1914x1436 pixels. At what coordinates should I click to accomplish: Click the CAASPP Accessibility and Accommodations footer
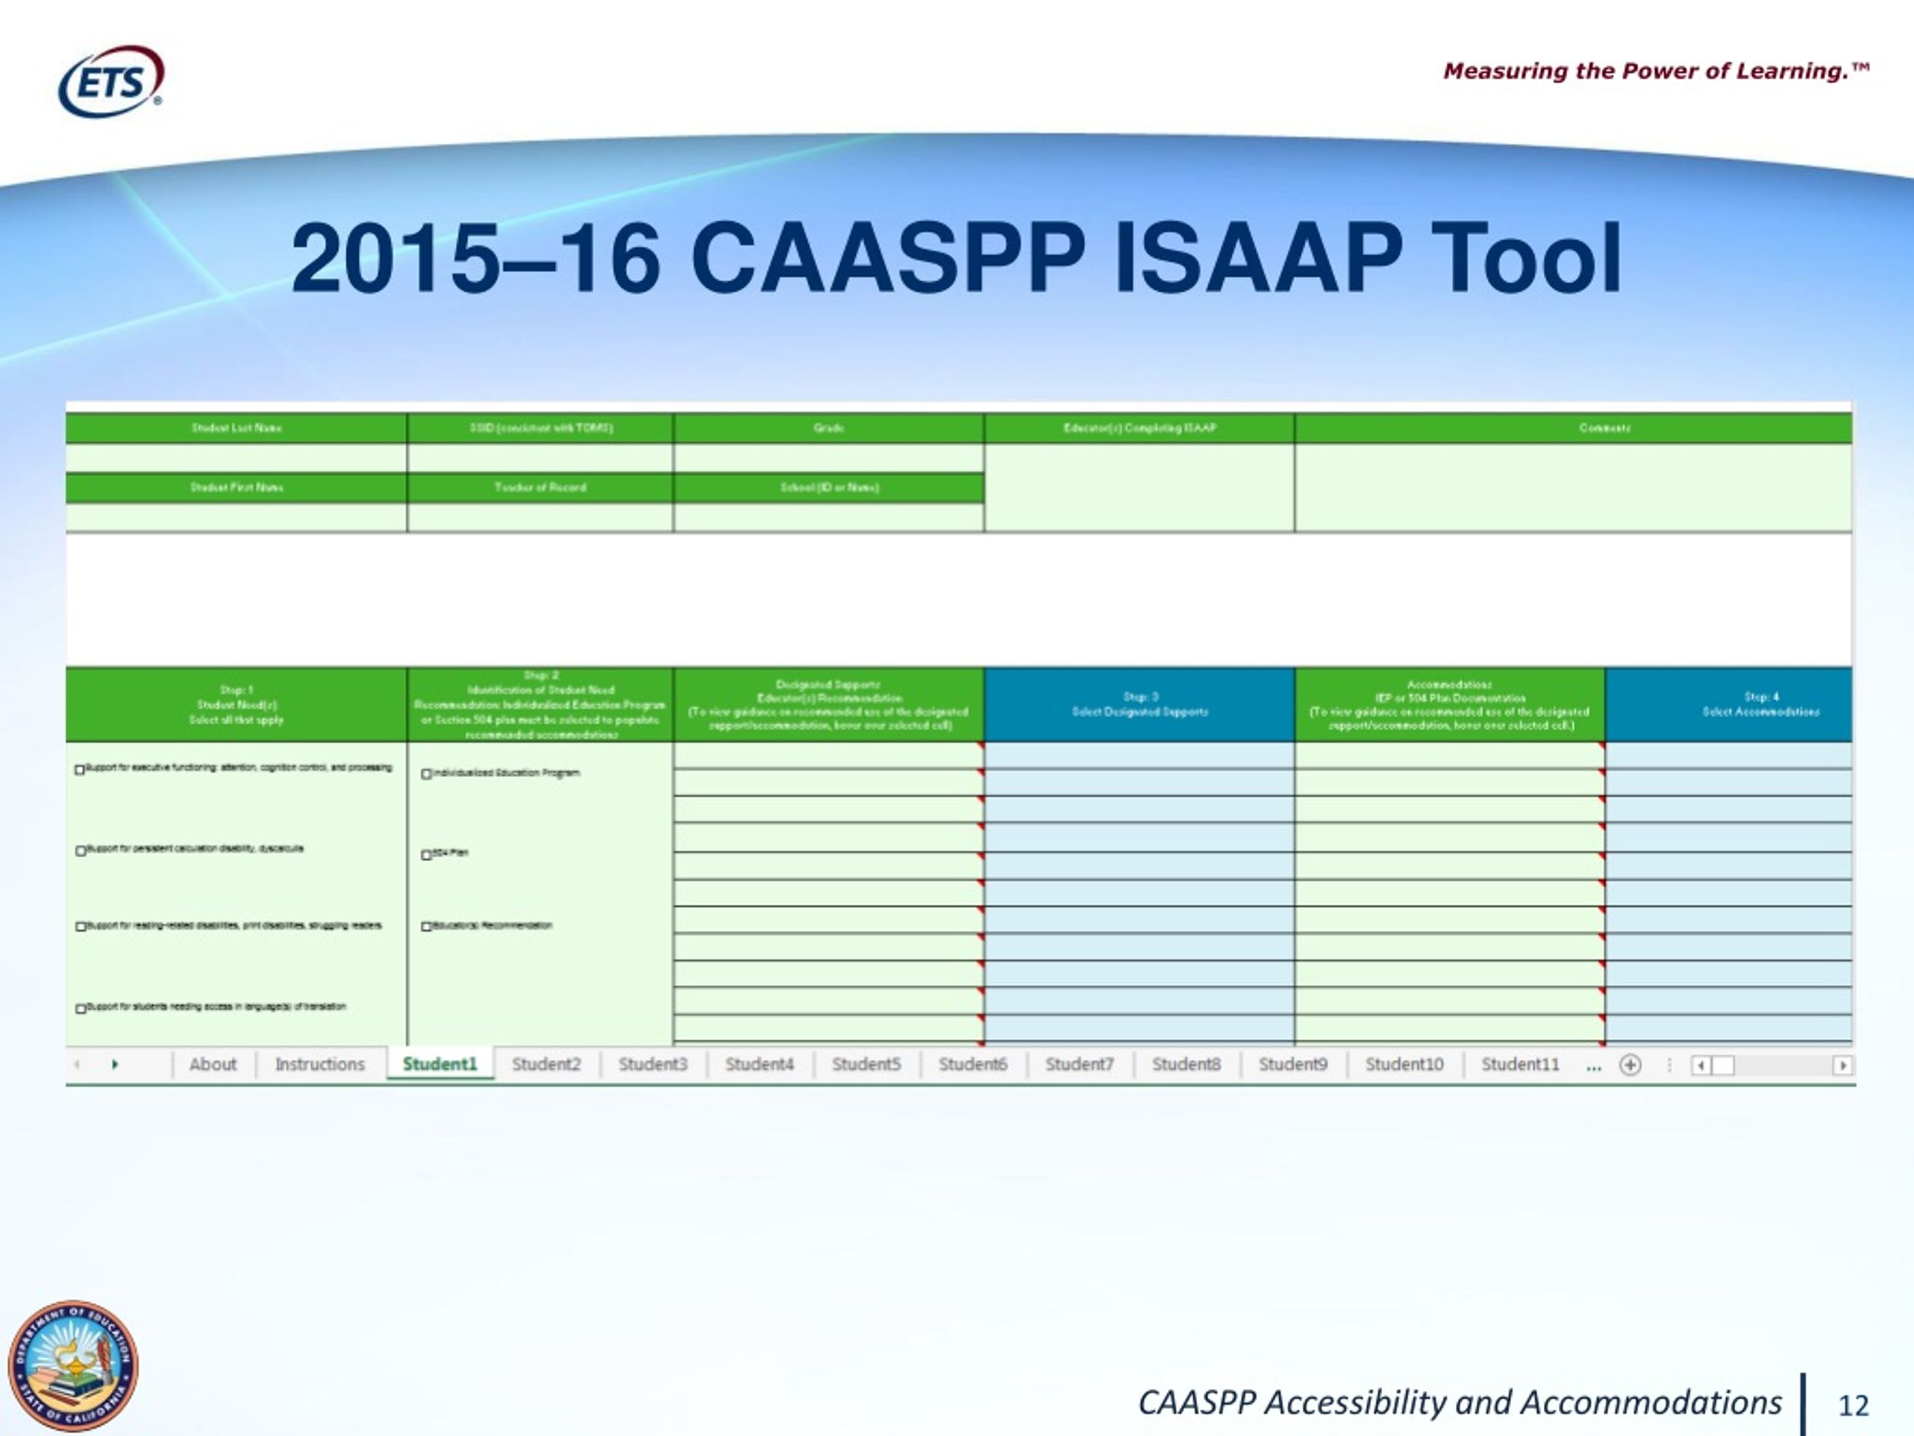tap(1459, 1402)
